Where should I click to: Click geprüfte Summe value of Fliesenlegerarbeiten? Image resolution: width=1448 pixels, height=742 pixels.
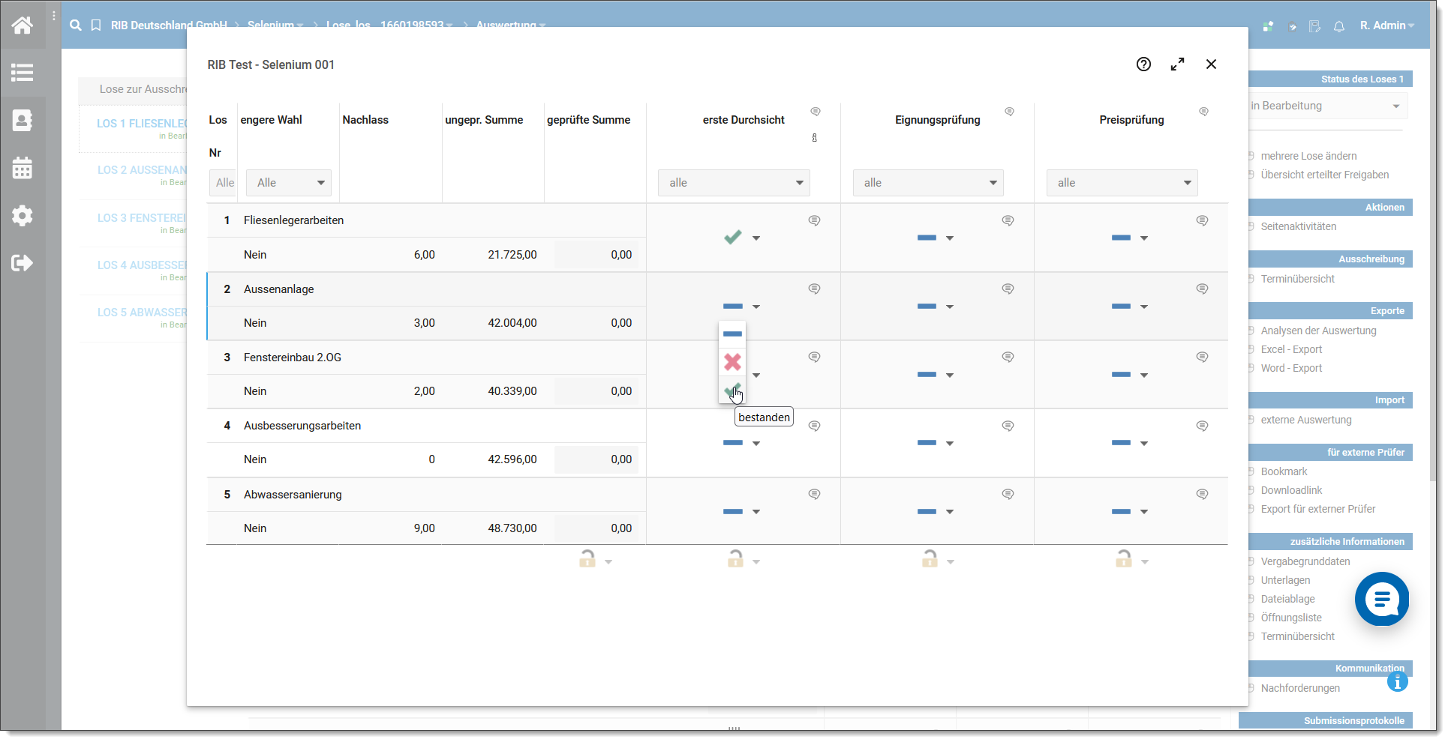[597, 255]
